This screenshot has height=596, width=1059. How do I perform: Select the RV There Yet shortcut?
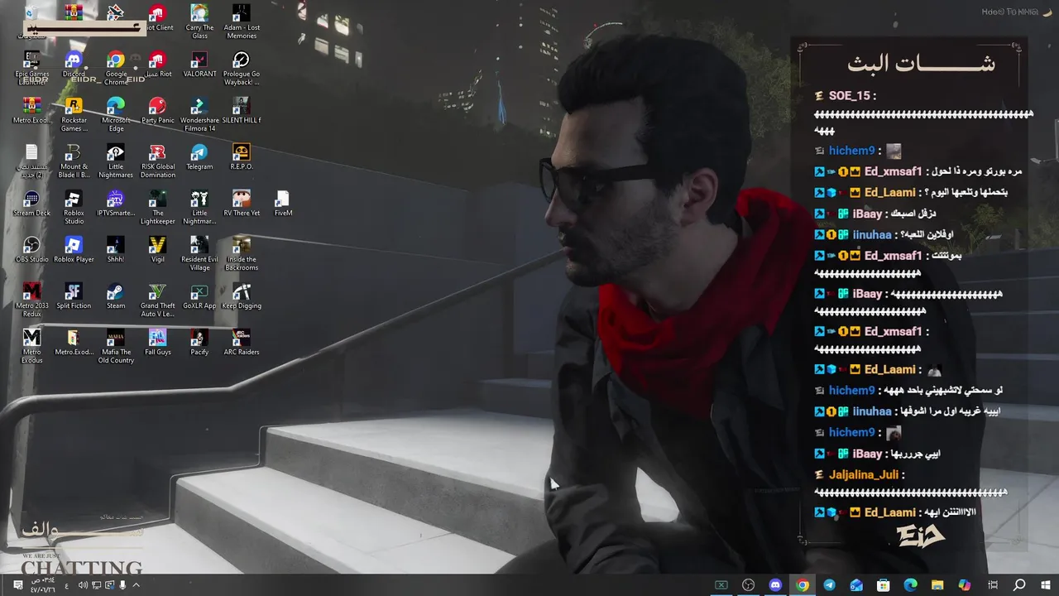pyautogui.click(x=241, y=204)
